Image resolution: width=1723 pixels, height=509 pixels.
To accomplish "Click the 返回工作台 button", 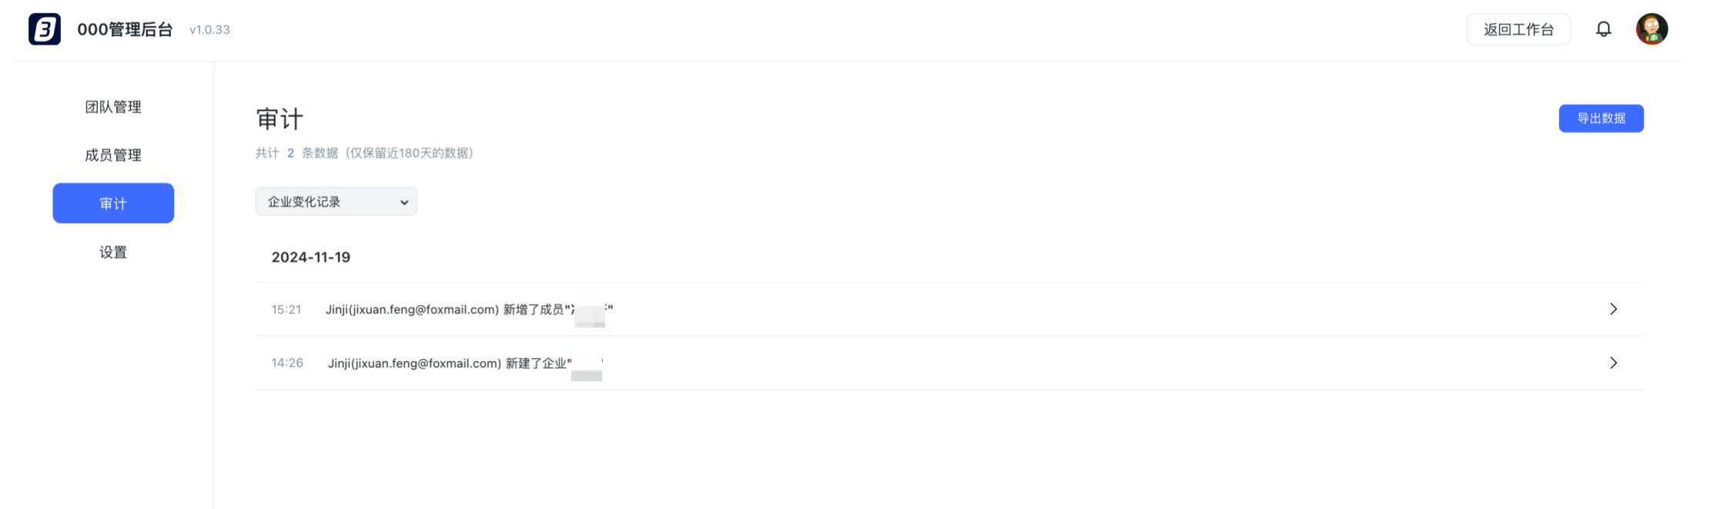I will 1519,29.
